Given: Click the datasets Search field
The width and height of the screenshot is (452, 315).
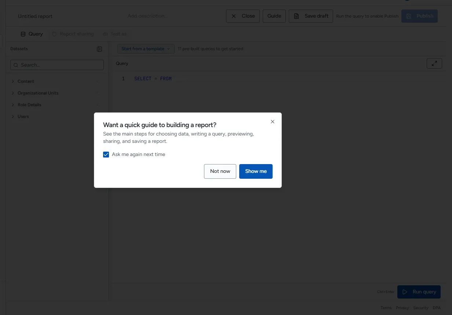Looking at the screenshot, I should 57,65.
